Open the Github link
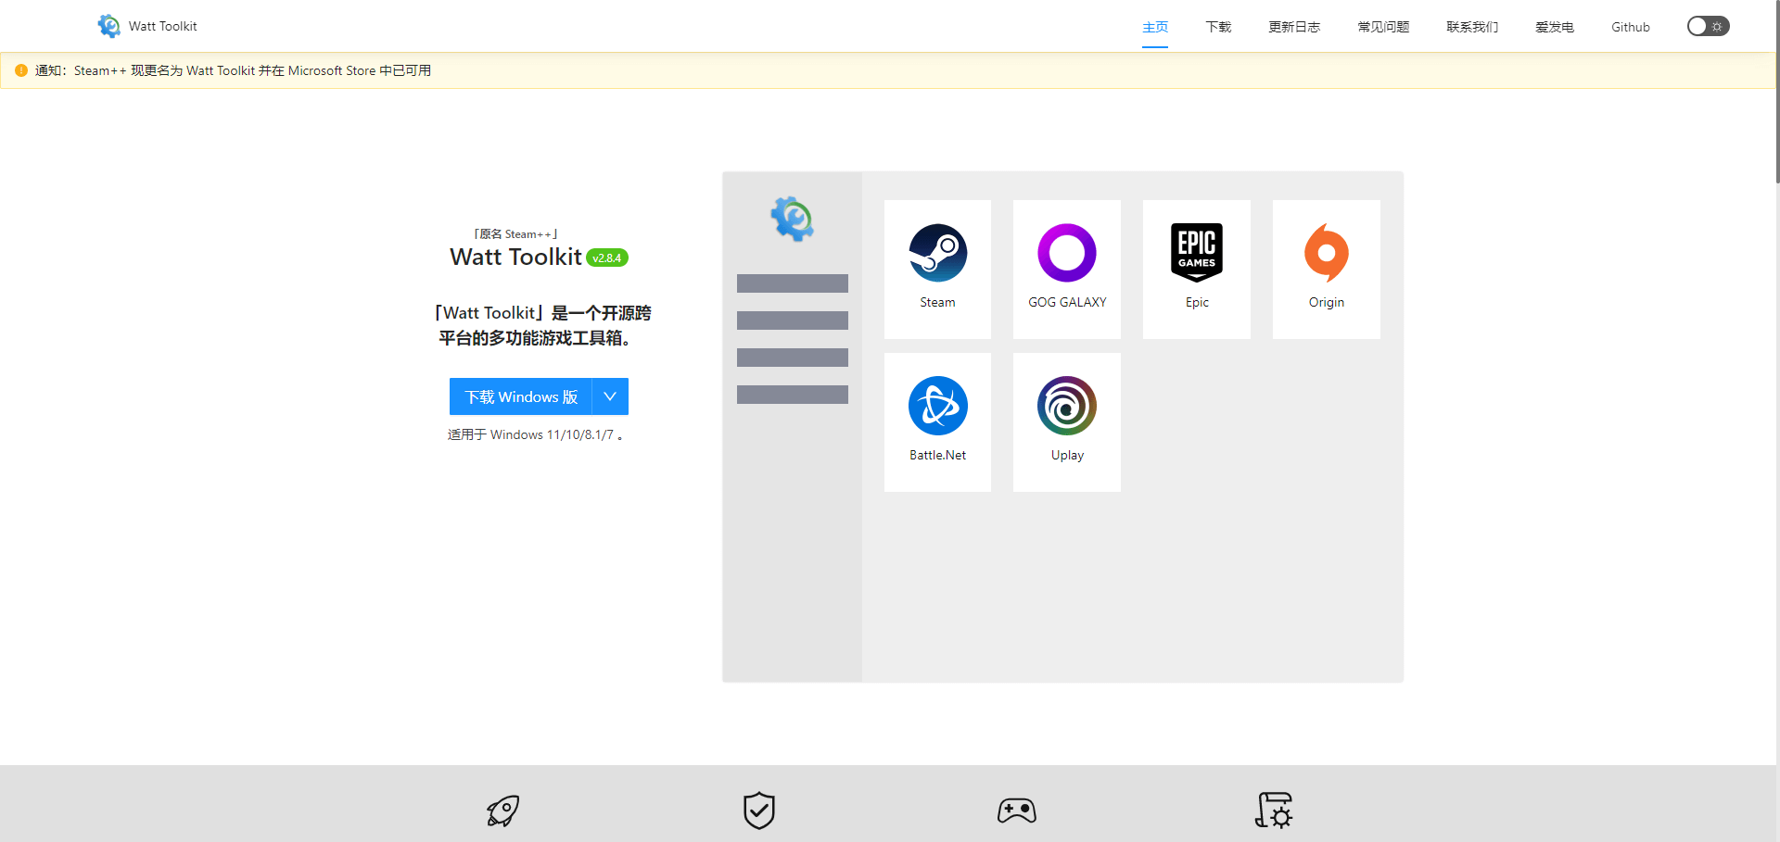This screenshot has height=842, width=1780. pyautogui.click(x=1630, y=27)
